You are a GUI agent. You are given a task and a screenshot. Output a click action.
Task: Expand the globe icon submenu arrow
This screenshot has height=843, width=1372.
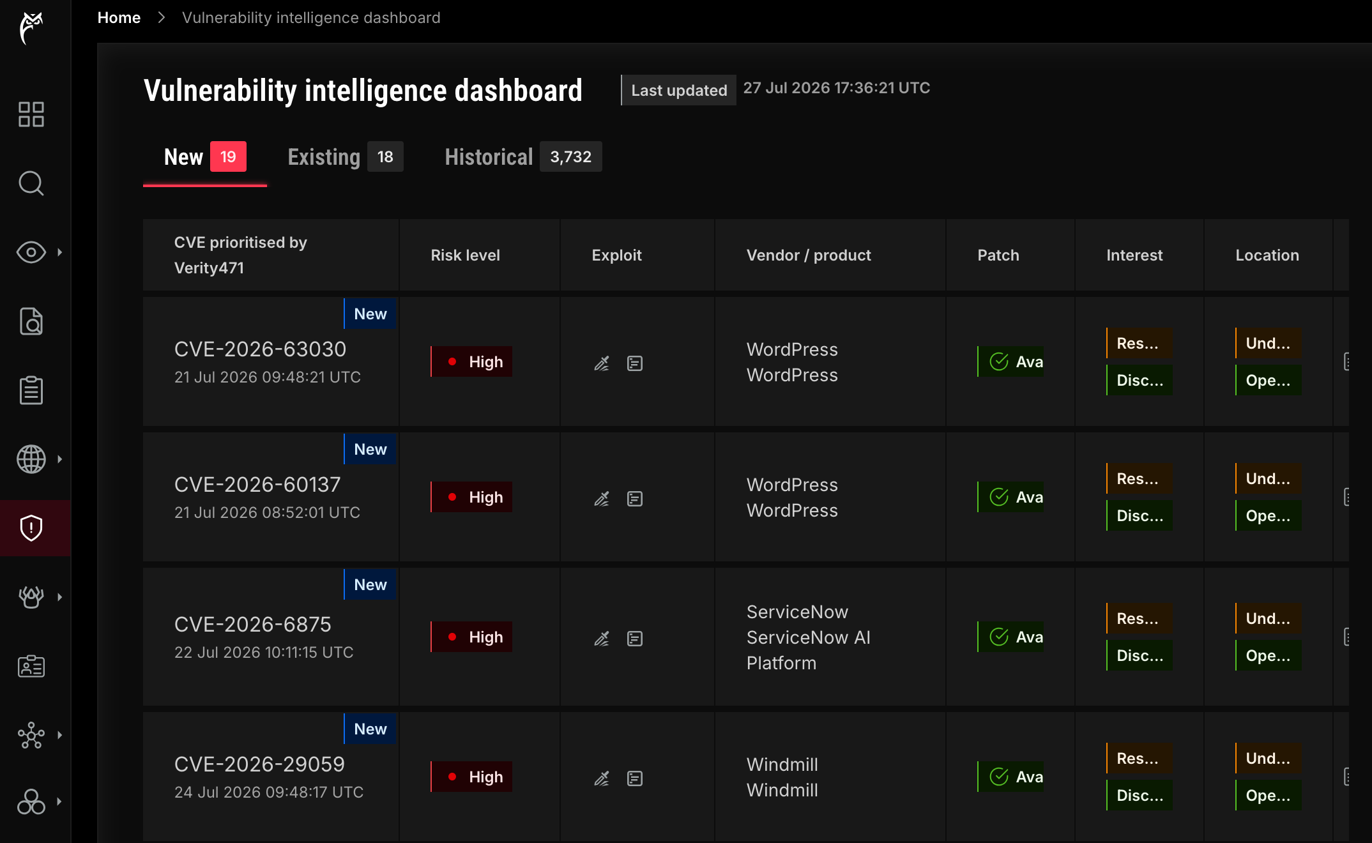coord(59,459)
